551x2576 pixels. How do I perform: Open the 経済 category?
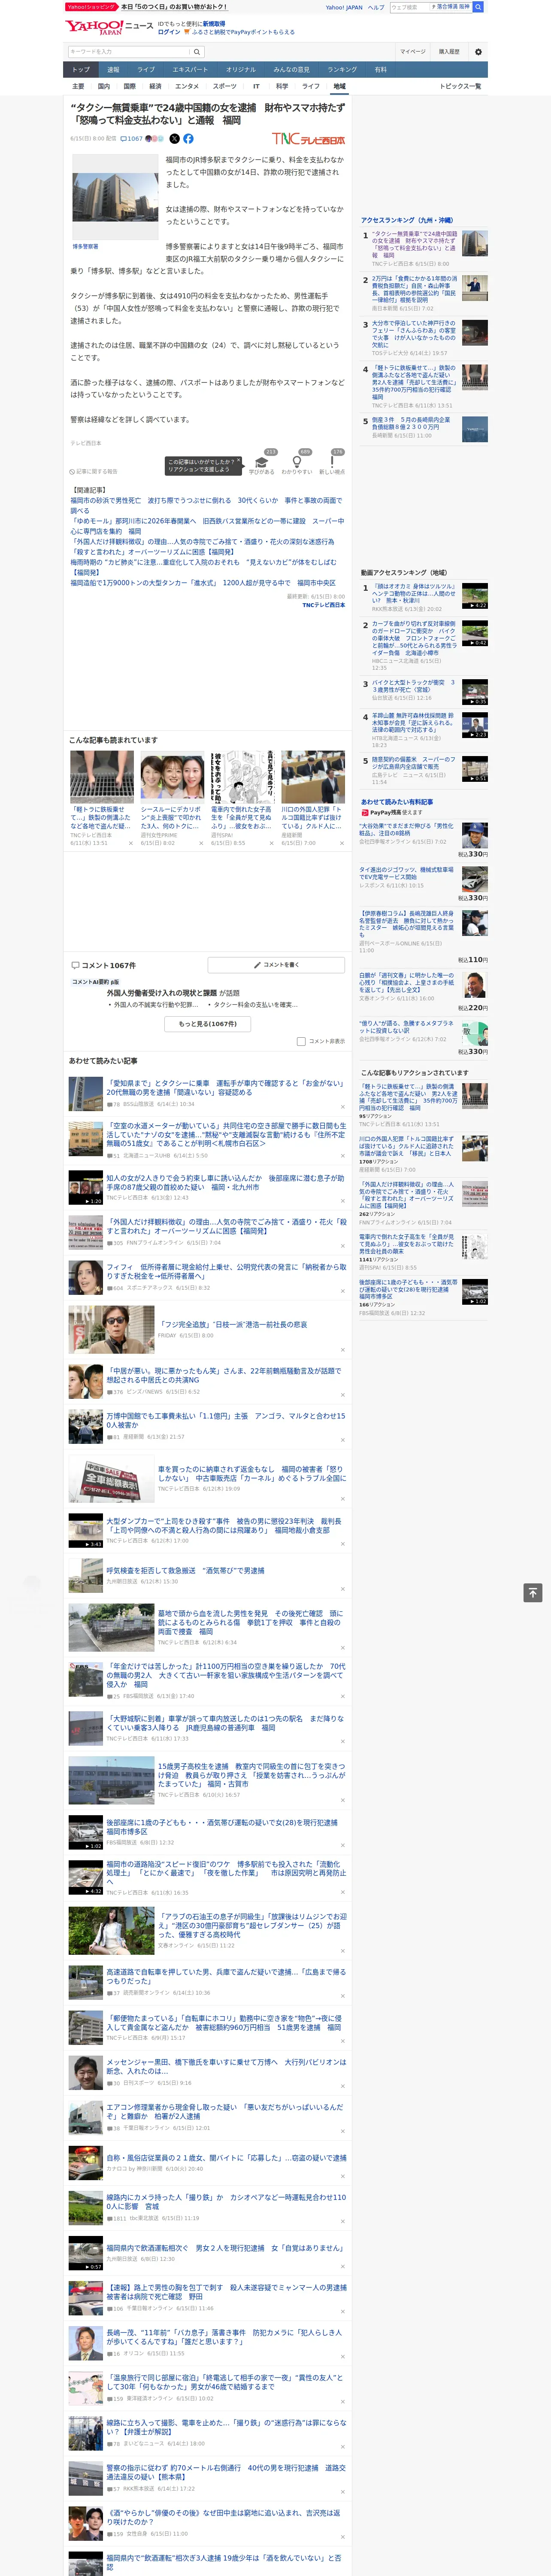click(x=155, y=86)
